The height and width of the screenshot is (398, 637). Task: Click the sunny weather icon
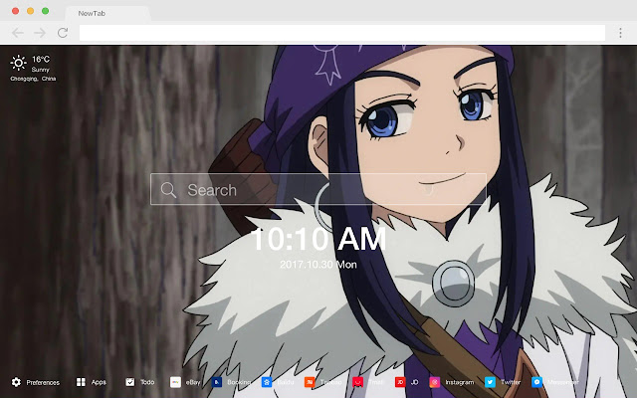coord(18,63)
